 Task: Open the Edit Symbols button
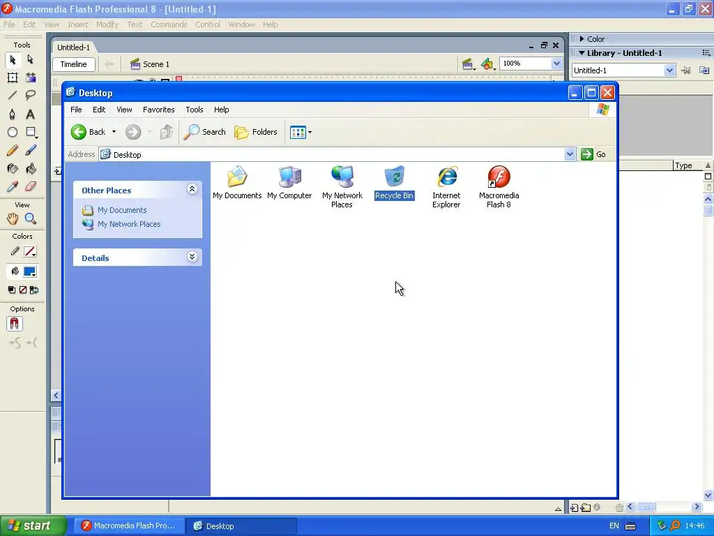pos(487,64)
